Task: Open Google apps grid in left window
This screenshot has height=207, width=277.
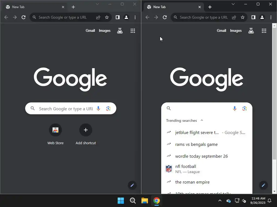Action: [133, 31]
